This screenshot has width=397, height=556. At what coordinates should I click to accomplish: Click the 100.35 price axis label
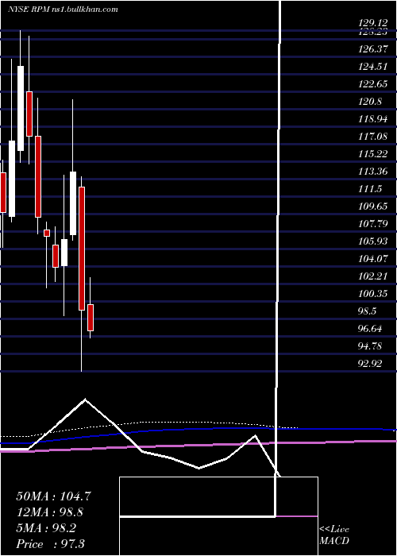(x=373, y=294)
